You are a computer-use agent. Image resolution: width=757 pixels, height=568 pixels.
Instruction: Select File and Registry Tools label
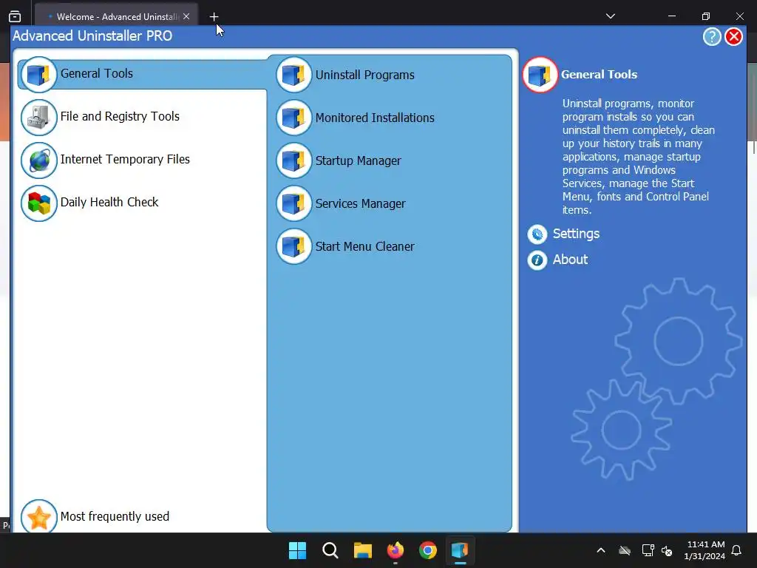coord(120,116)
